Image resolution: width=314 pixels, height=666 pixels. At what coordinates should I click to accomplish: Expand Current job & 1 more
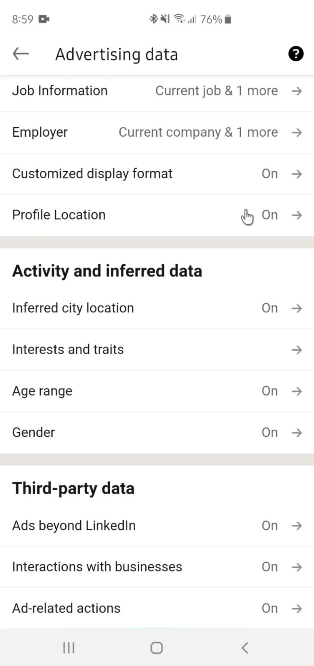(x=216, y=91)
